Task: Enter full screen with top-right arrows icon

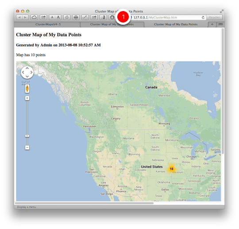Action: pos(221,11)
